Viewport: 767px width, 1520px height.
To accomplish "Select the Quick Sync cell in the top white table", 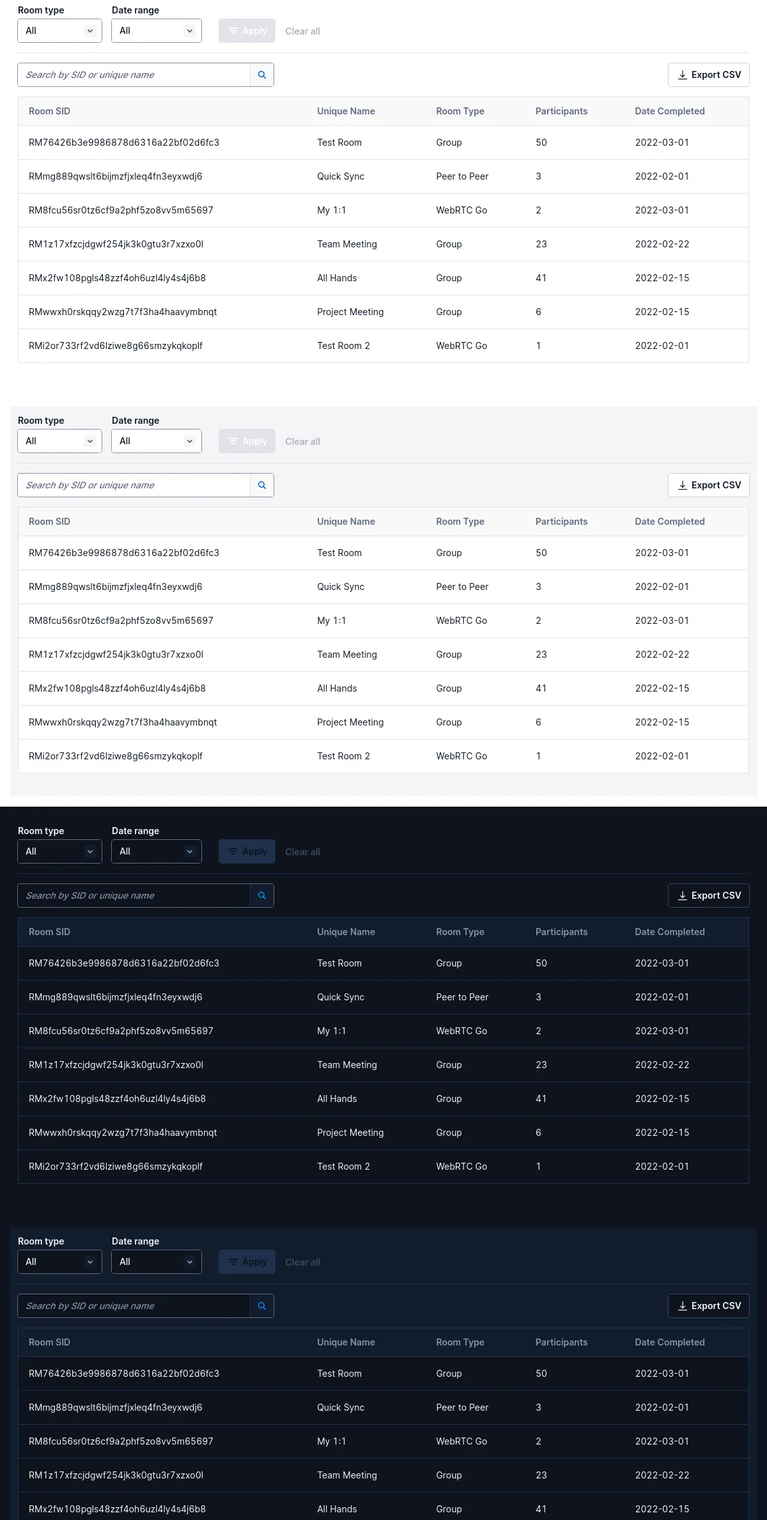I will (341, 176).
